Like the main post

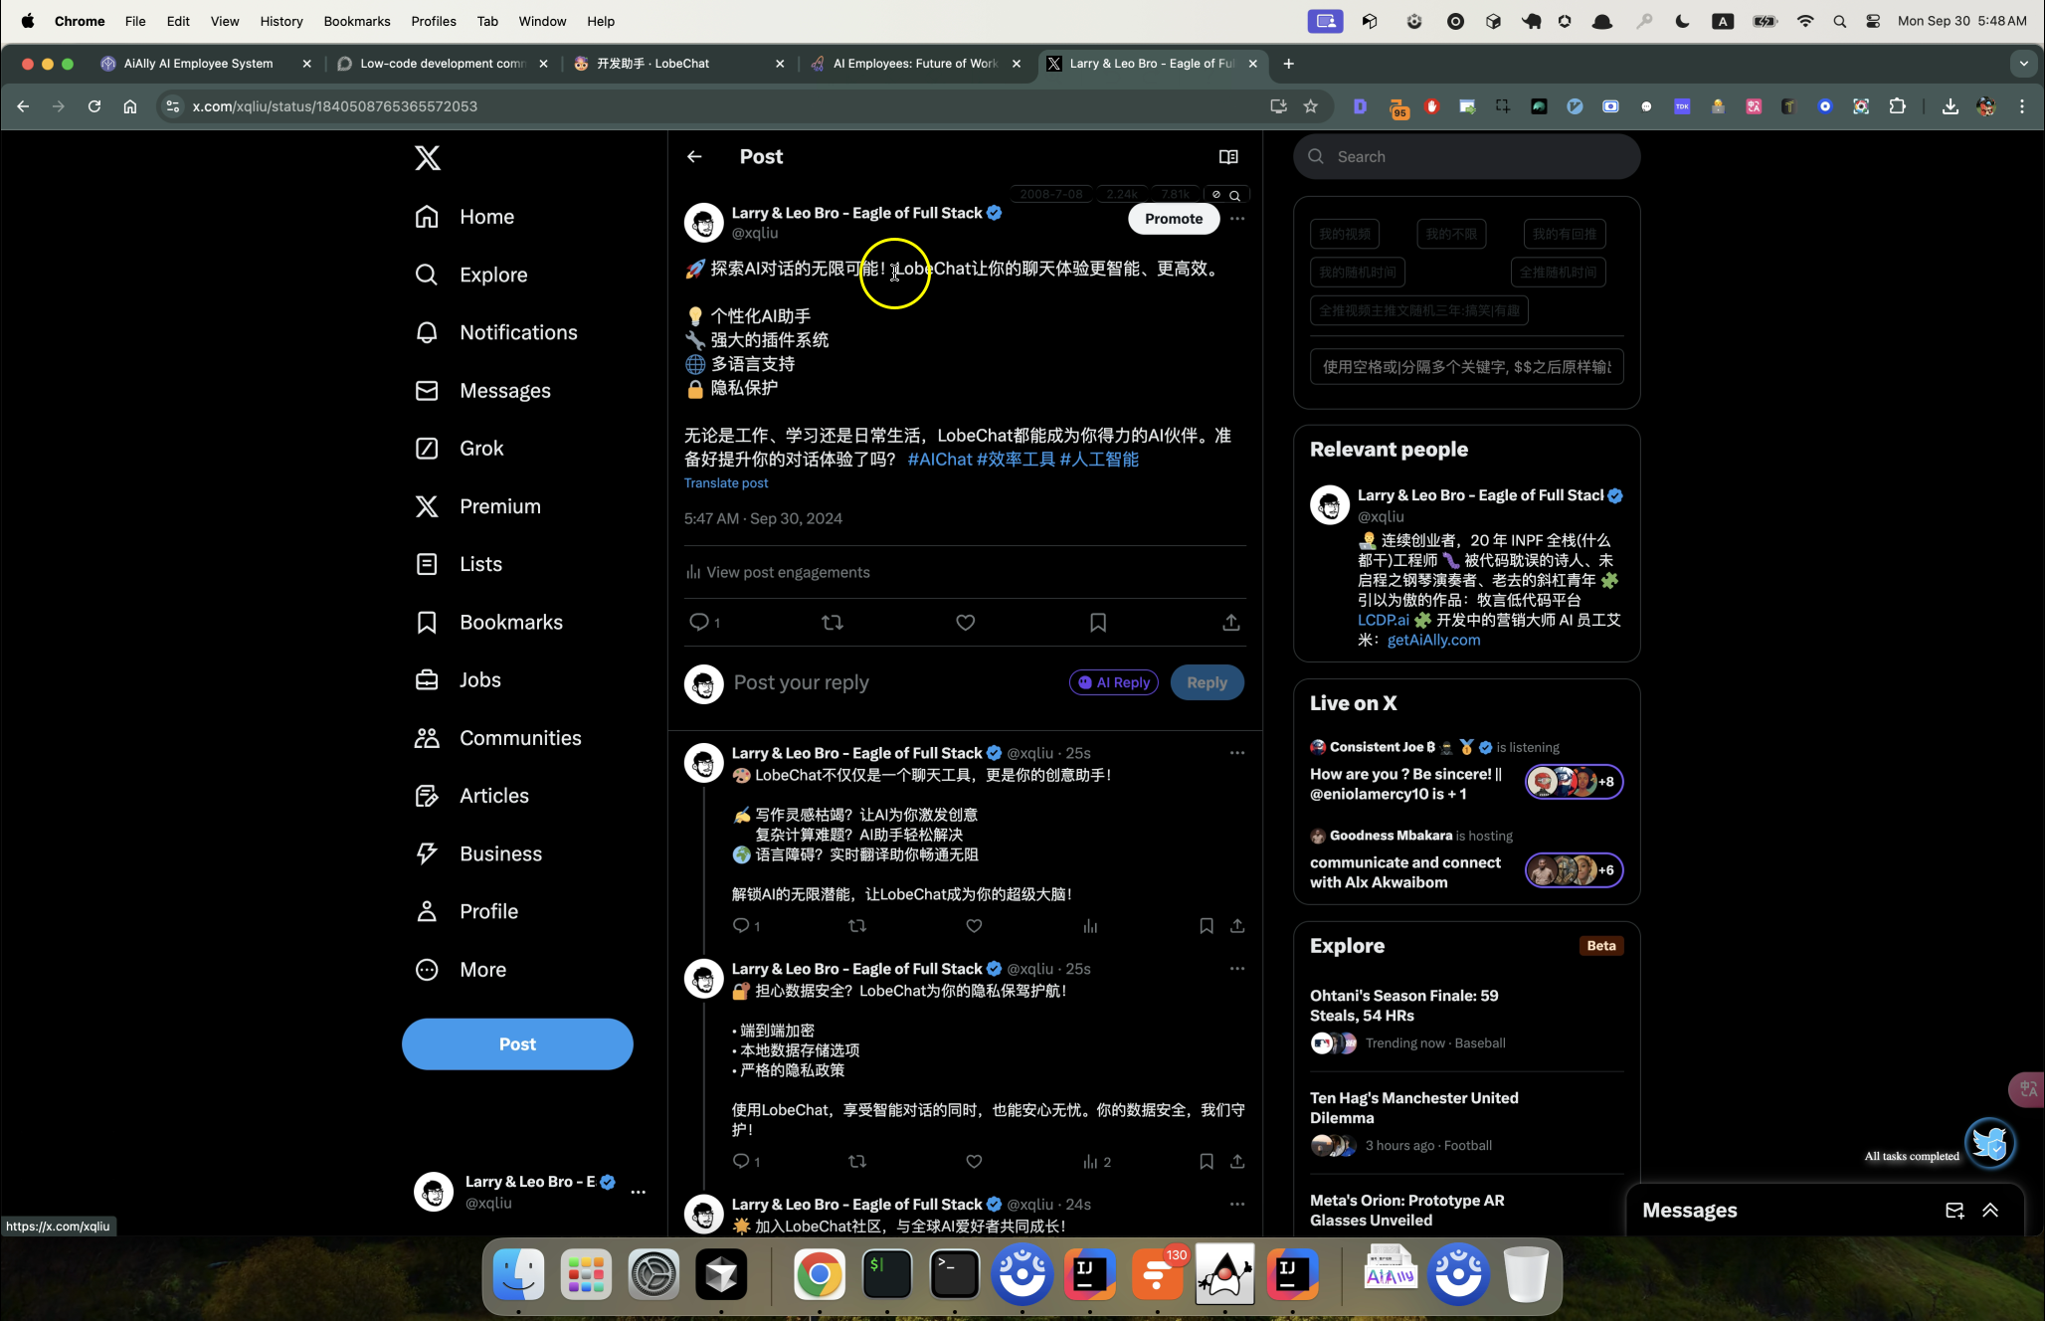965,622
